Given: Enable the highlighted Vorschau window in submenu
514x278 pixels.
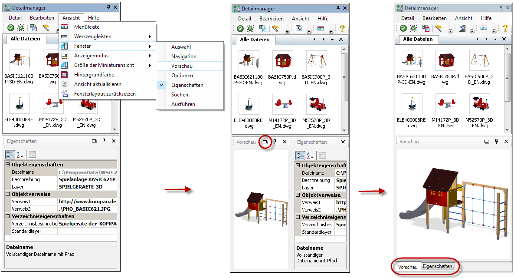Looking at the screenshot, I should pyautogui.click(x=182, y=66).
